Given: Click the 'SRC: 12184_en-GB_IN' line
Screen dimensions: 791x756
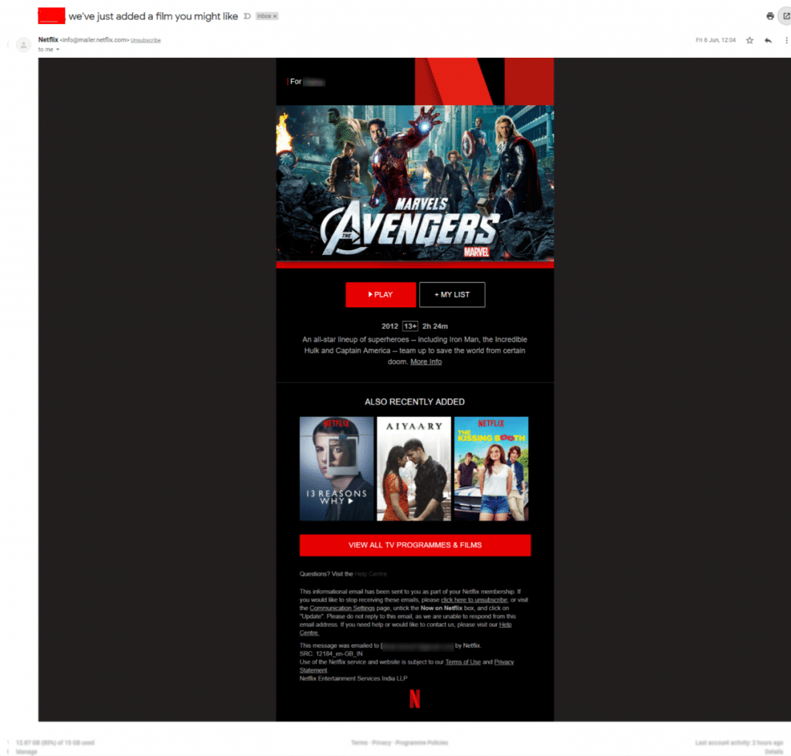Looking at the screenshot, I should tap(331, 653).
